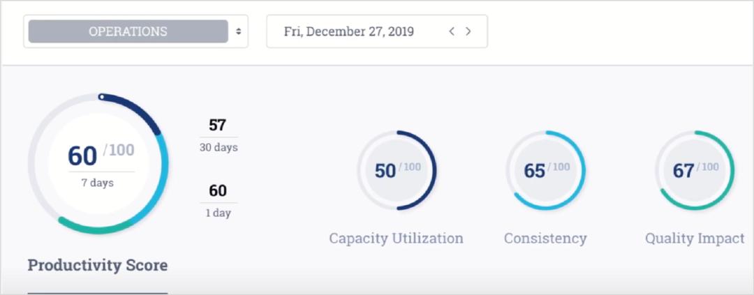Click the date field Fri, December 27, 2019
754x295 pixels.
(377, 31)
